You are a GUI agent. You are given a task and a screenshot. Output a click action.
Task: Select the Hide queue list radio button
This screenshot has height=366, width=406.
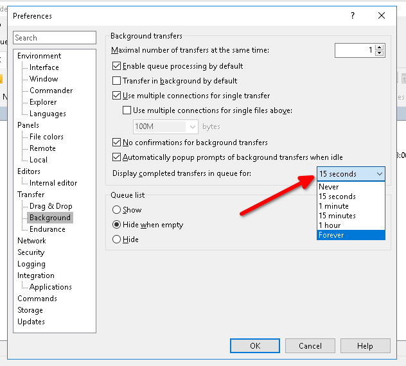117,240
